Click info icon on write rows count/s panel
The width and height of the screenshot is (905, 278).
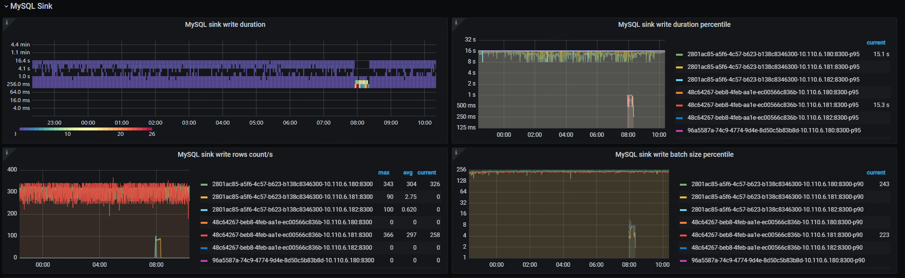[x=7, y=152]
